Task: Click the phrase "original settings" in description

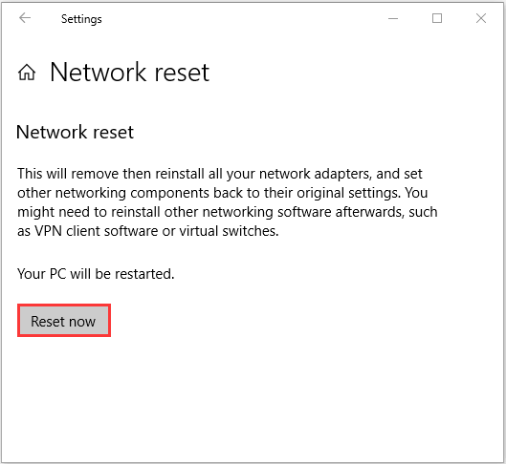Action: coord(348,193)
